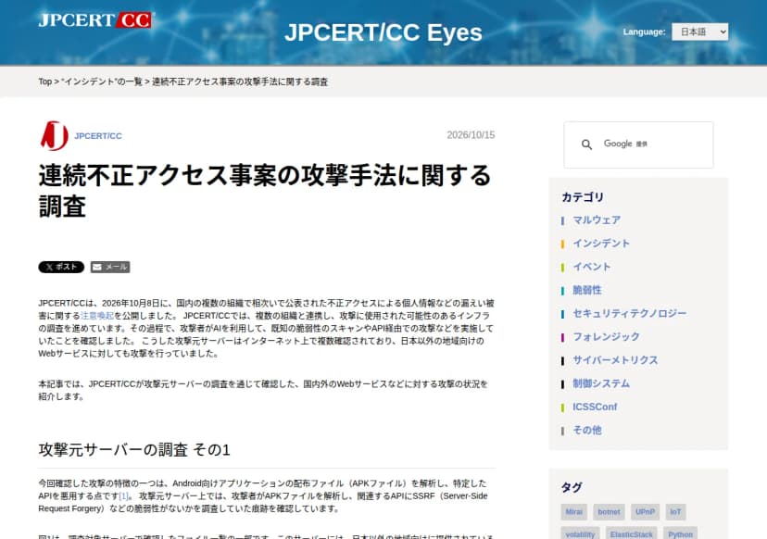The height and width of the screenshot is (539, 767).
Task: Select the ICSSConf category
Action: coord(595,407)
